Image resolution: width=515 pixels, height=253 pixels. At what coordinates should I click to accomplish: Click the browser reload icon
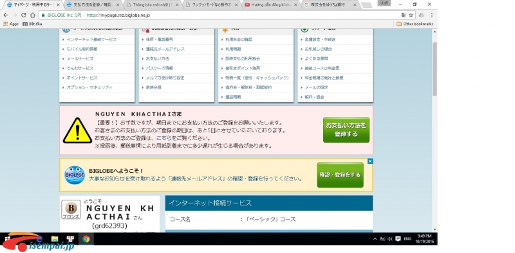pos(23,15)
